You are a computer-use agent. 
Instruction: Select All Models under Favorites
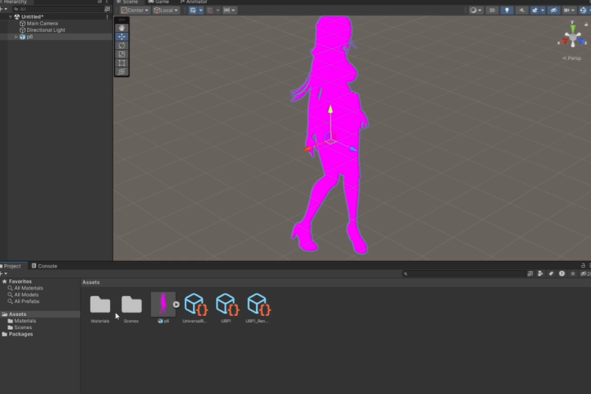point(26,295)
